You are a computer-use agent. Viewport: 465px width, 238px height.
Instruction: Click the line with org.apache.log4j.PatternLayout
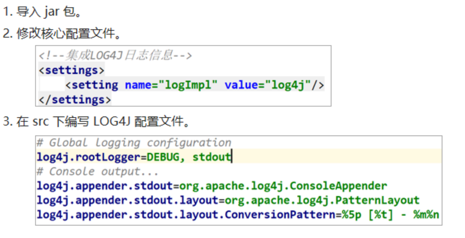click(228, 200)
